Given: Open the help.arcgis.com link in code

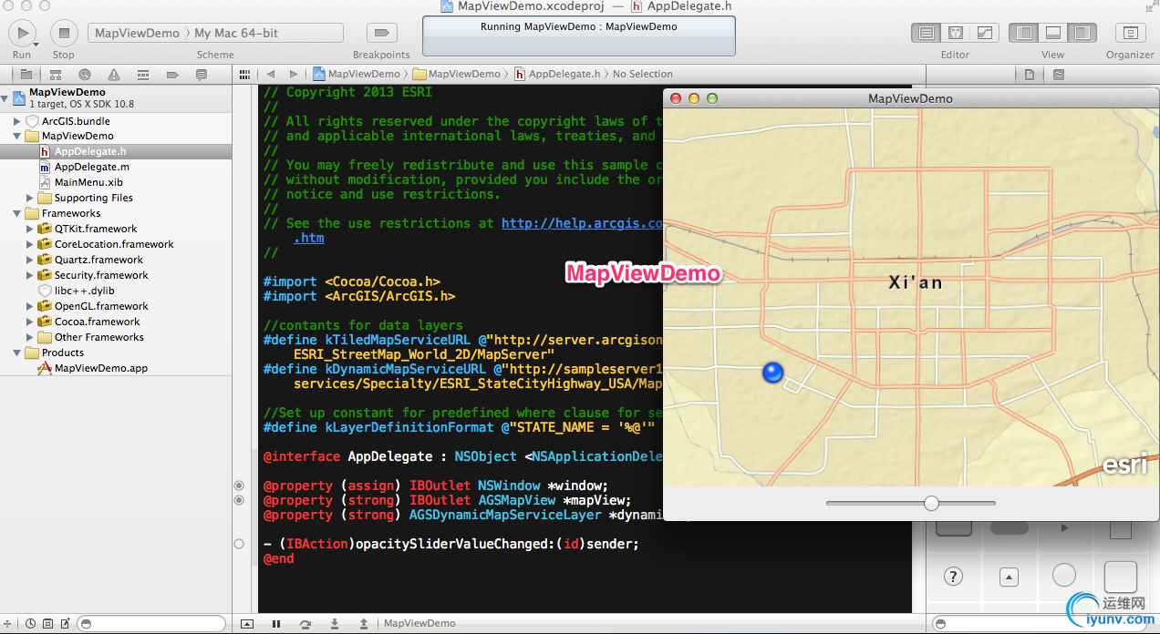Looking at the screenshot, I should (x=582, y=223).
